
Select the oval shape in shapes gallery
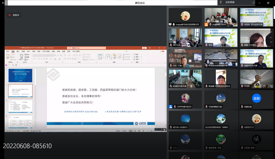pos(109,55)
